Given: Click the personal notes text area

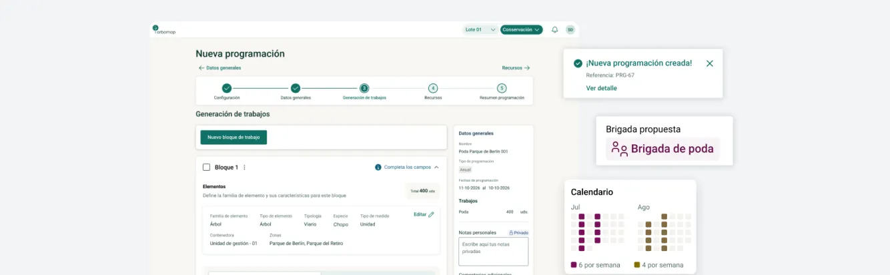Looking at the screenshot, I should pos(494,251).
